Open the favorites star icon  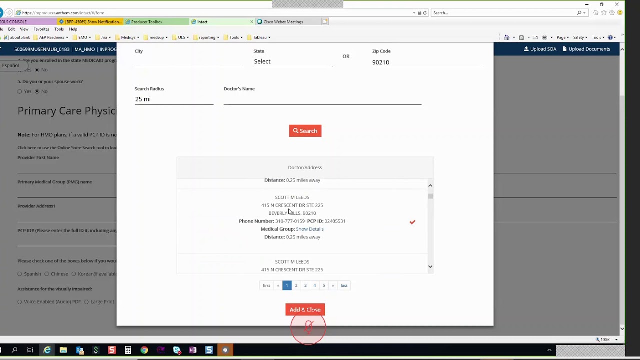pyautogui.click(x=604, y=13)
